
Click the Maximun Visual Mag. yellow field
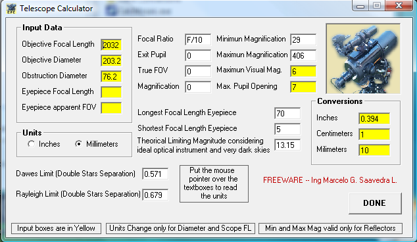click(303, 71)
